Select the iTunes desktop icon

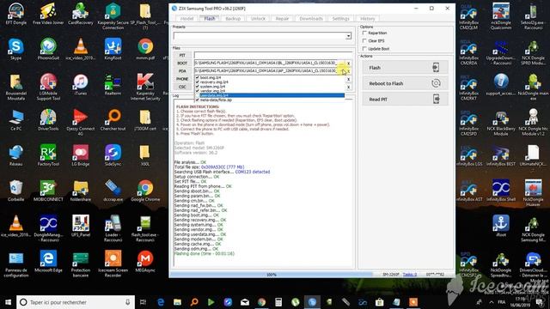(x=80, y=85)
